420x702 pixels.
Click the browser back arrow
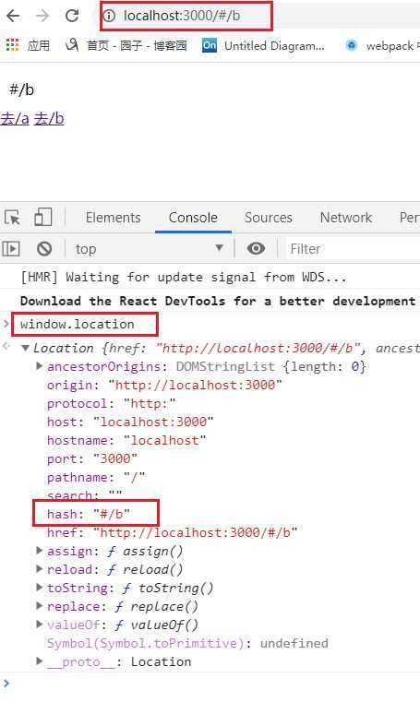tap(13, 16)
